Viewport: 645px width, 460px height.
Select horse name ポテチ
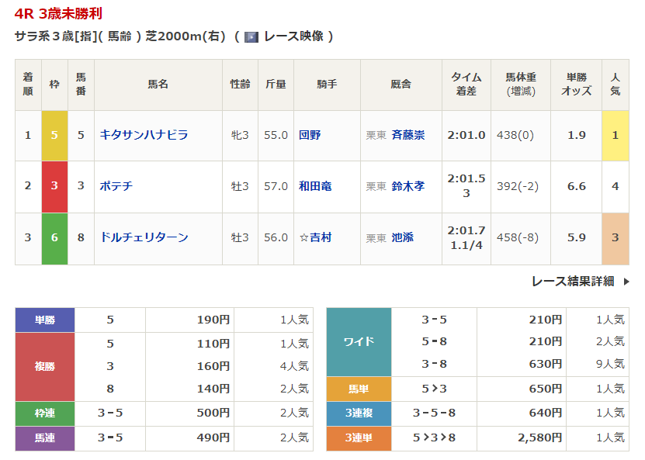click(116, 186)
